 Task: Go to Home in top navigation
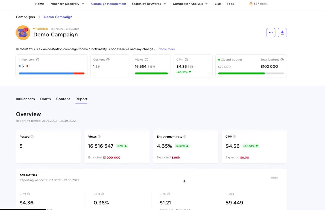[39, 4]
